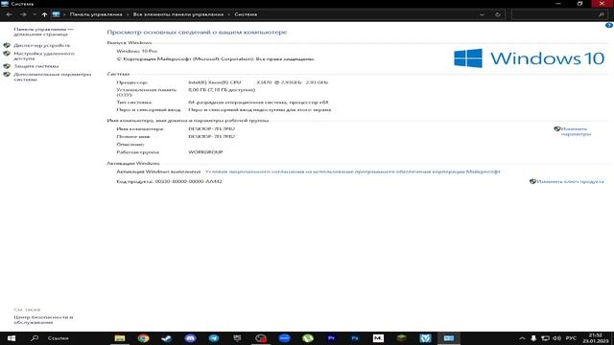This screenshot has width=614, height=345.
Task: Show hidden system tray icons
Action: pyautogui.click(x=522, y=338)
